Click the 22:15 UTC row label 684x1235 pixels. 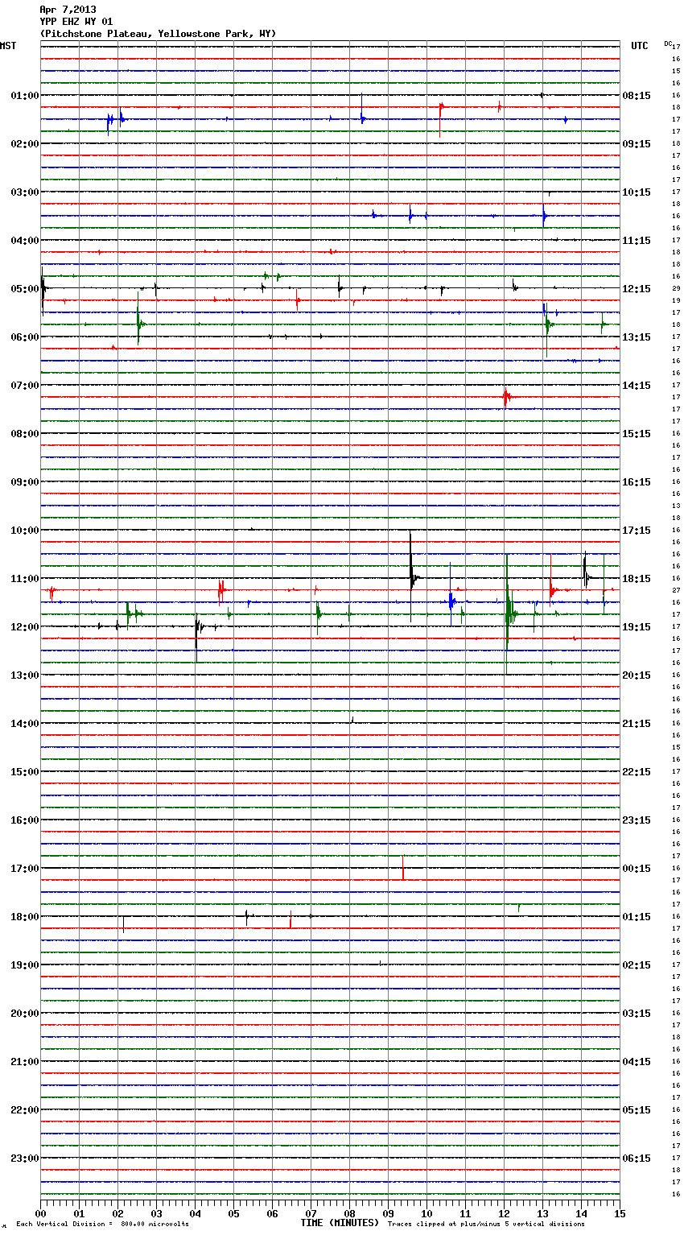click(x=637, y=772)
